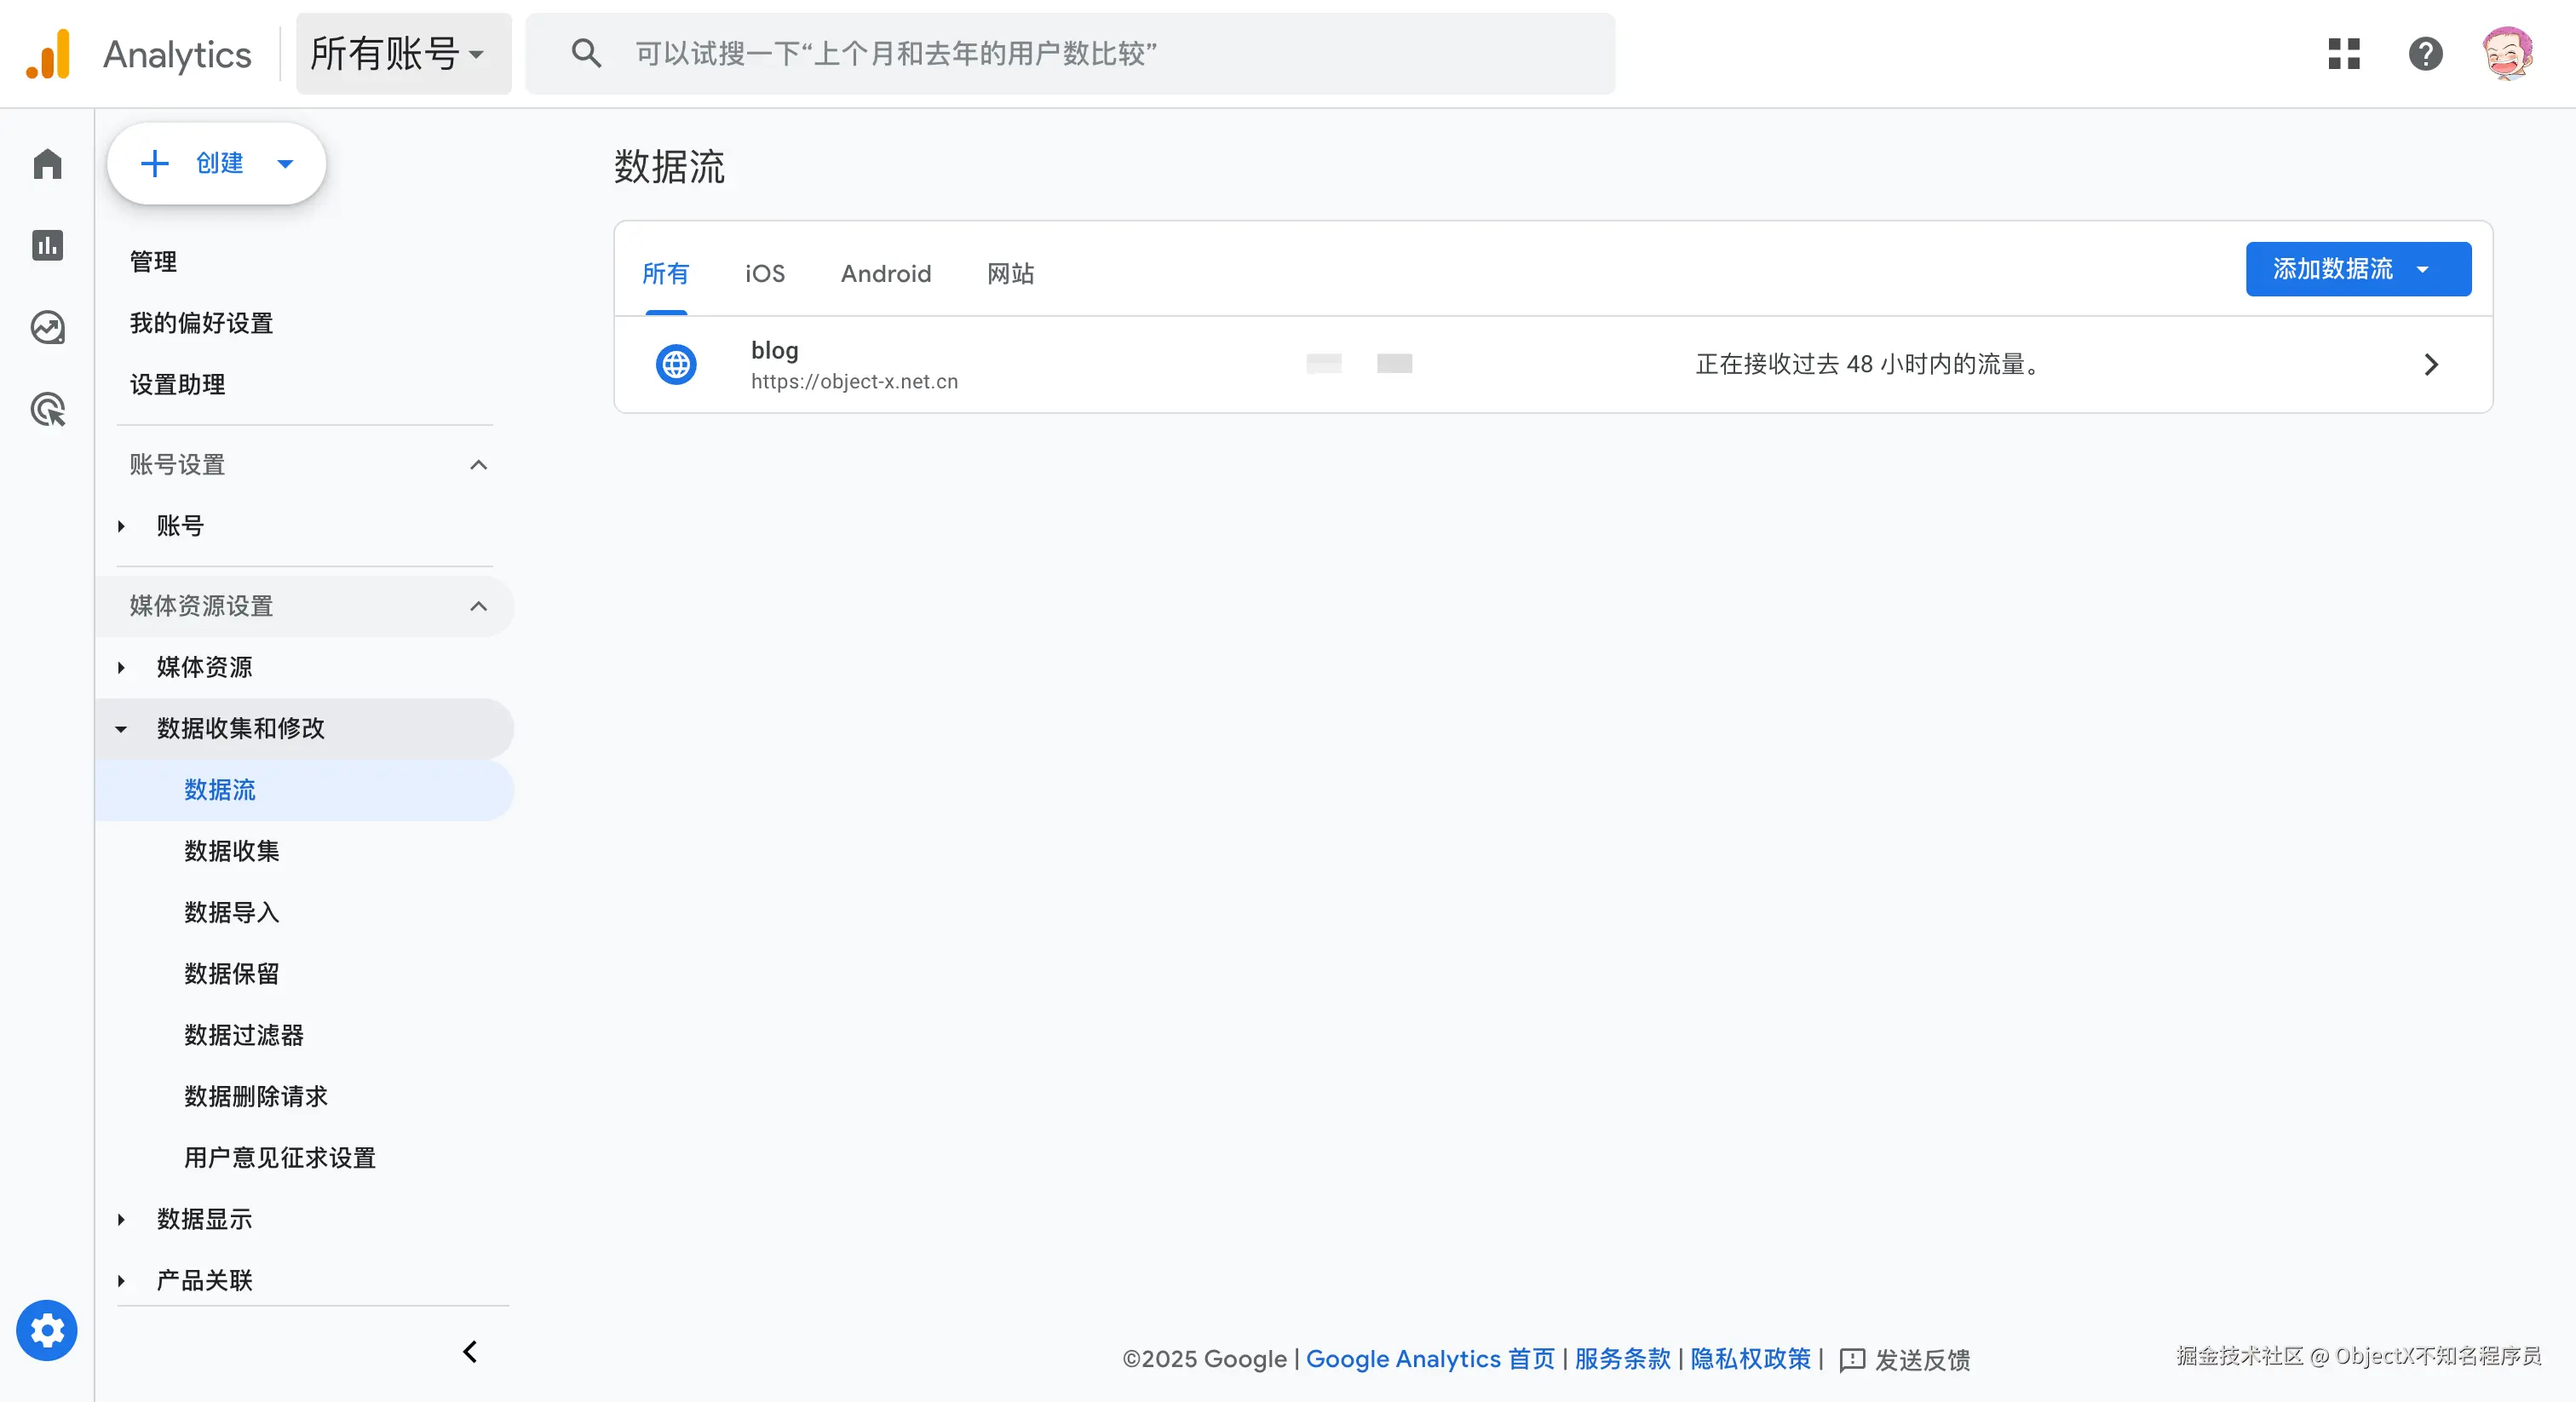Image resolution: width=2576 pixels, height=1402 pixels.
Task: Click the Analytics search field
Action: (x=1070, y=54)
